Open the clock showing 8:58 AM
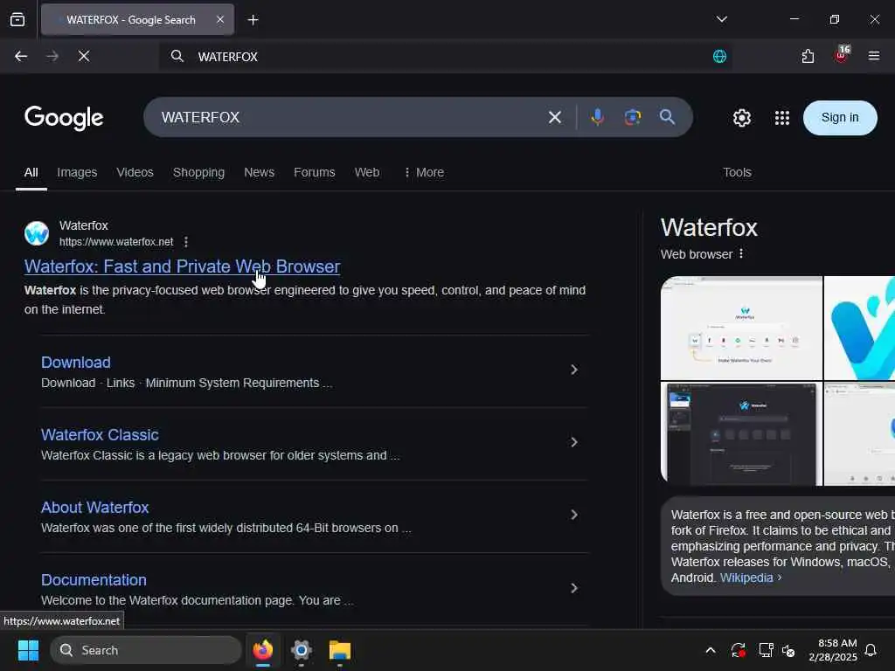Viewport: 895px width, 671px height. point(833,650)
